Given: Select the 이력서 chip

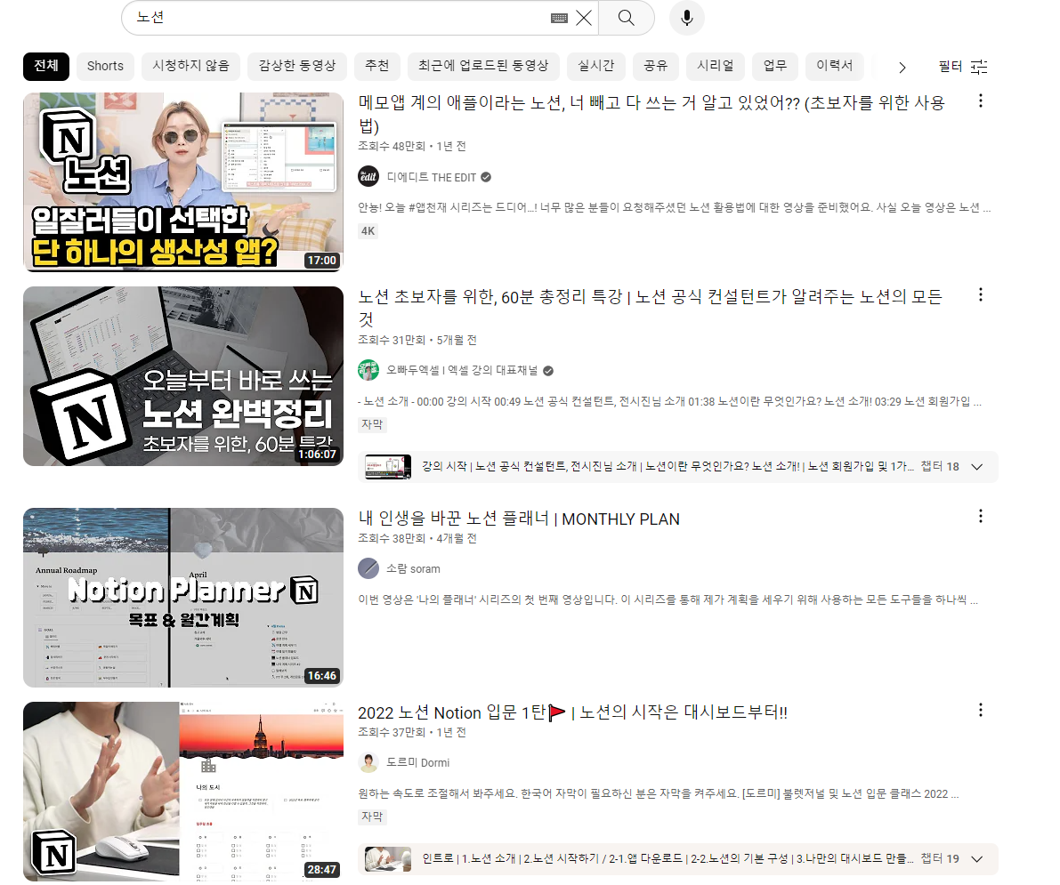Looking at the screenshot, I should [834, 66].
